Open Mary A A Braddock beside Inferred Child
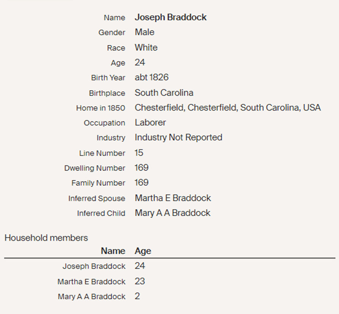Screen dimensions: 339x314 click(172, 213)
